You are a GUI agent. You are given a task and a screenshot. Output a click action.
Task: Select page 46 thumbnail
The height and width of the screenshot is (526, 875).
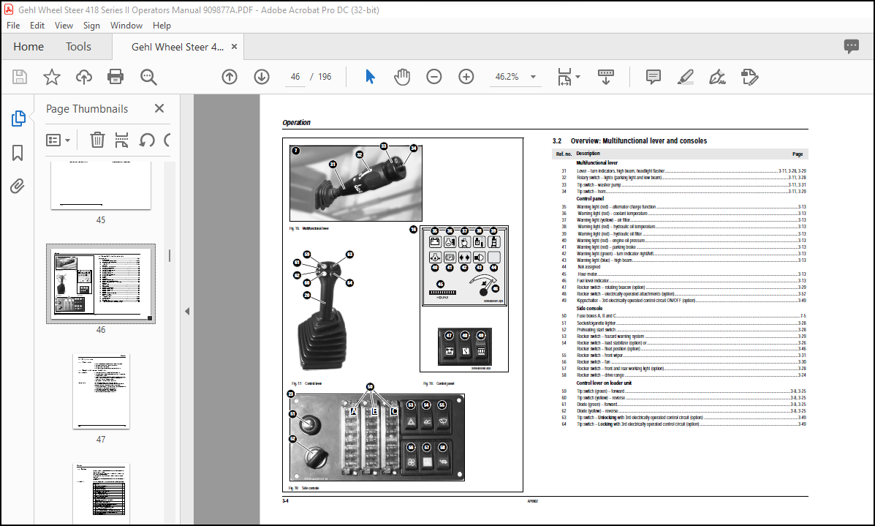tap(101, 284)
